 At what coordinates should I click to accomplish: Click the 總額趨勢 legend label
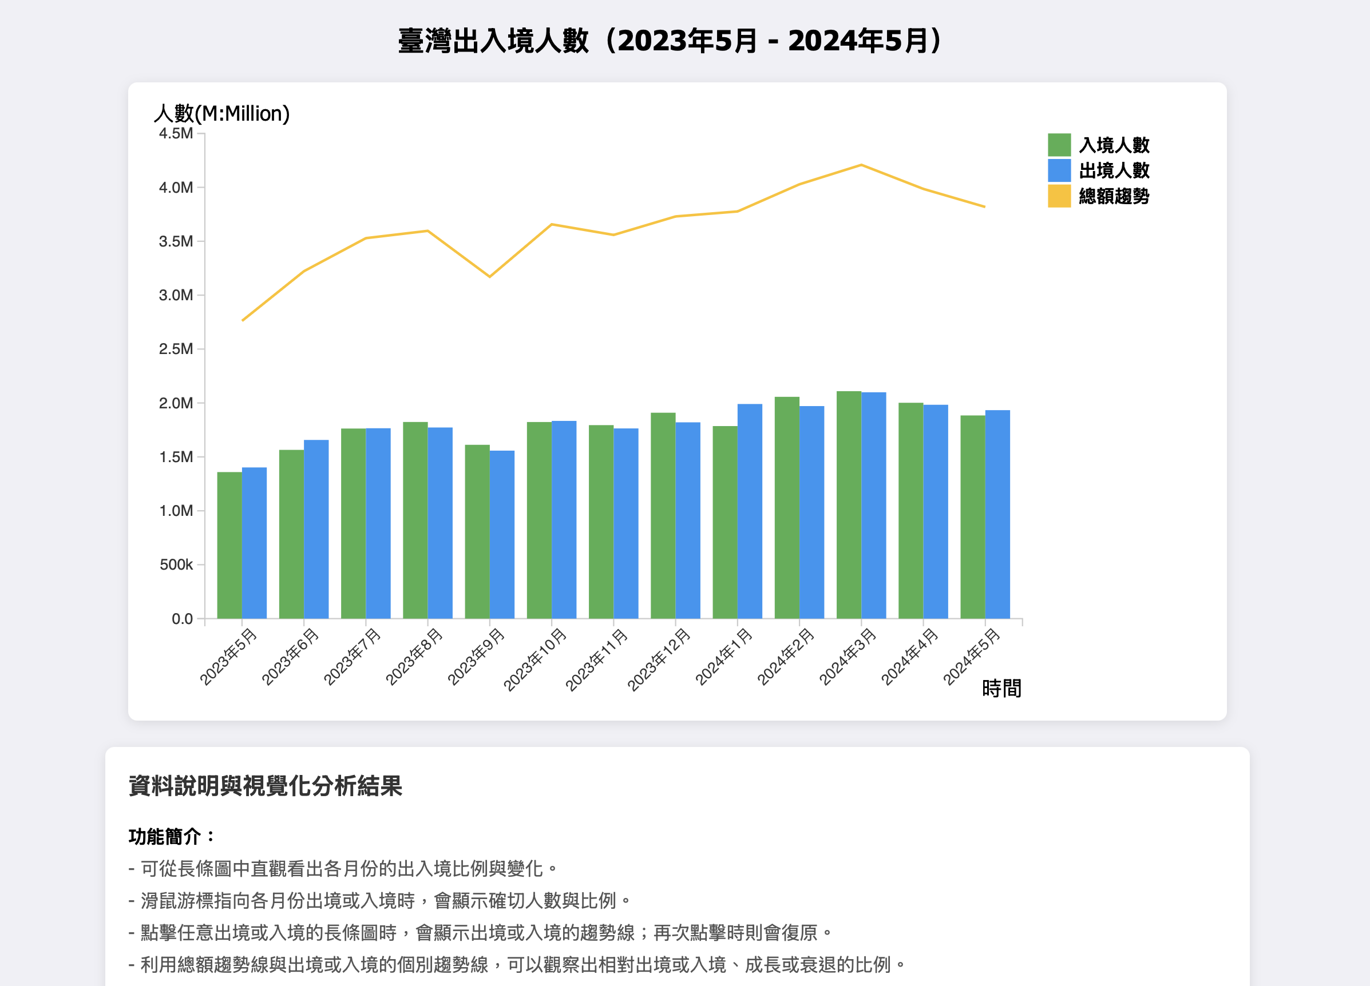pos(1114,196)
